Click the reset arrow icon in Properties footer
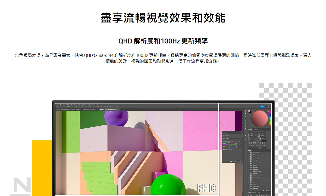 pyautogui.click(x=236, y=161)
